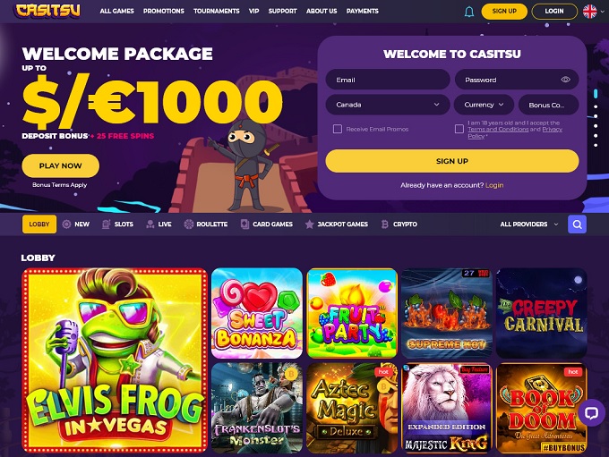Click the UK flag language selector

pyautogui.click(x=590, y=12)
